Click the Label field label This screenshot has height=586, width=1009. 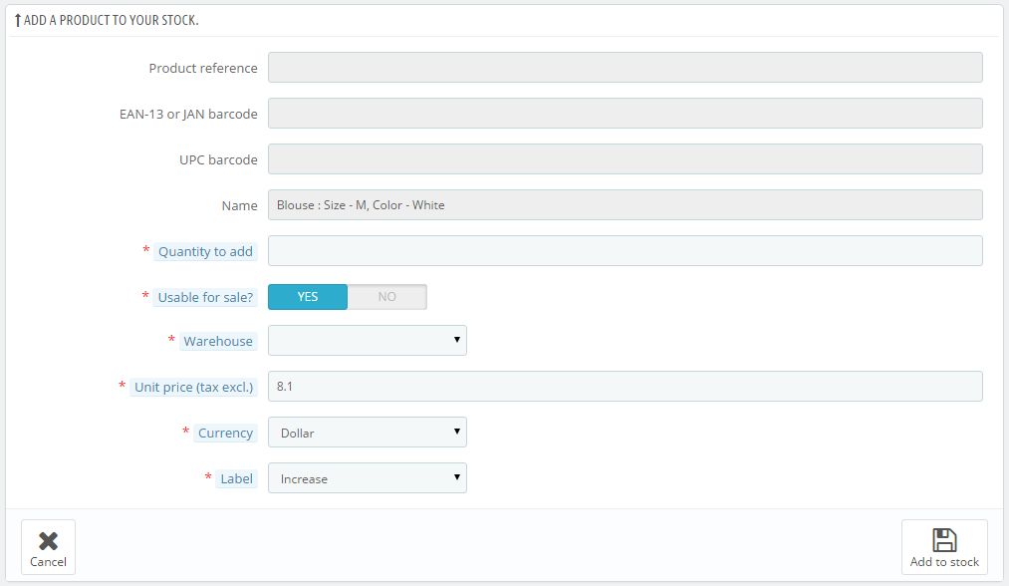236,478
